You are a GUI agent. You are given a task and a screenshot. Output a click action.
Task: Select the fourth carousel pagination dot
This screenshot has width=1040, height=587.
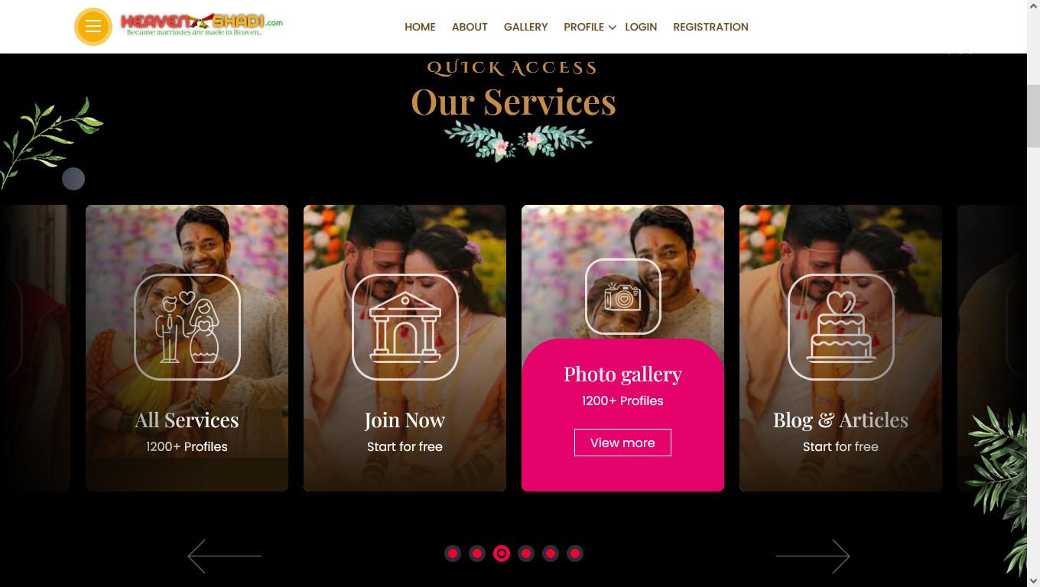coord(526,553)
